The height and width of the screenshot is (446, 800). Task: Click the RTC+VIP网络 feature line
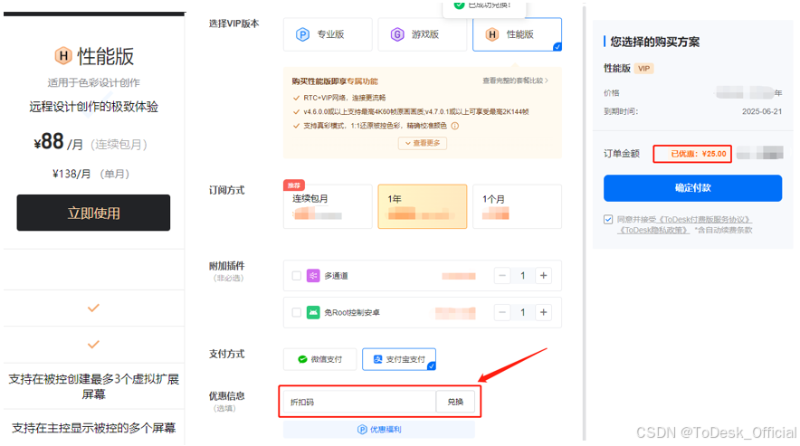click(x=345, y=98)
